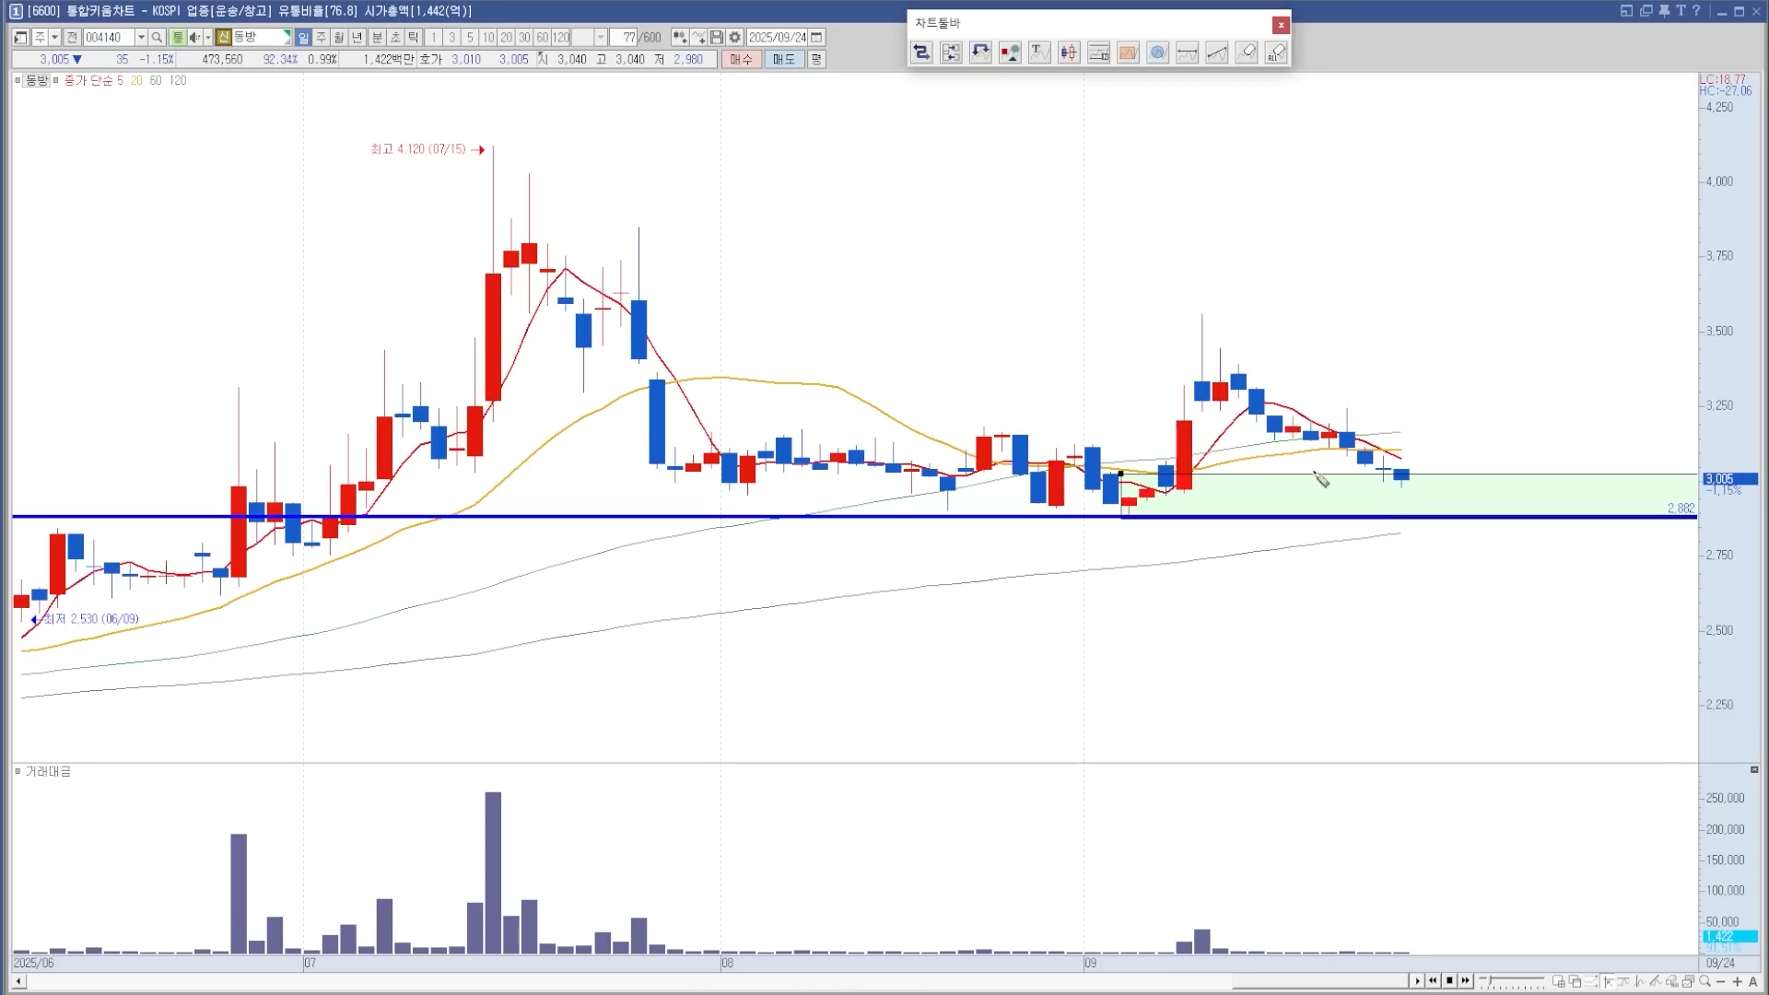This screenshot has width=1769, height=995.
Task: Select the trend line drawing tool
Action: coord(1217,53)
